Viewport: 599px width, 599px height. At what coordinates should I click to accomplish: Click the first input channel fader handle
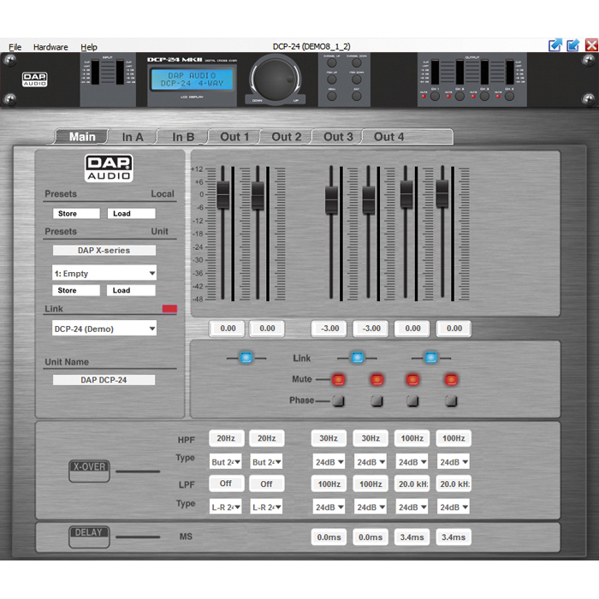(x=223, y=194)
